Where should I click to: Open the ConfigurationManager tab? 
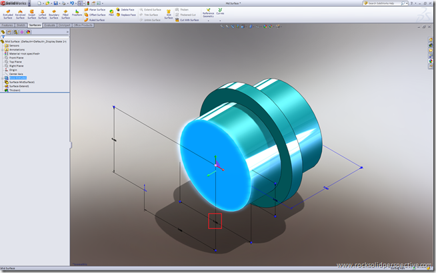click(15, 32)
